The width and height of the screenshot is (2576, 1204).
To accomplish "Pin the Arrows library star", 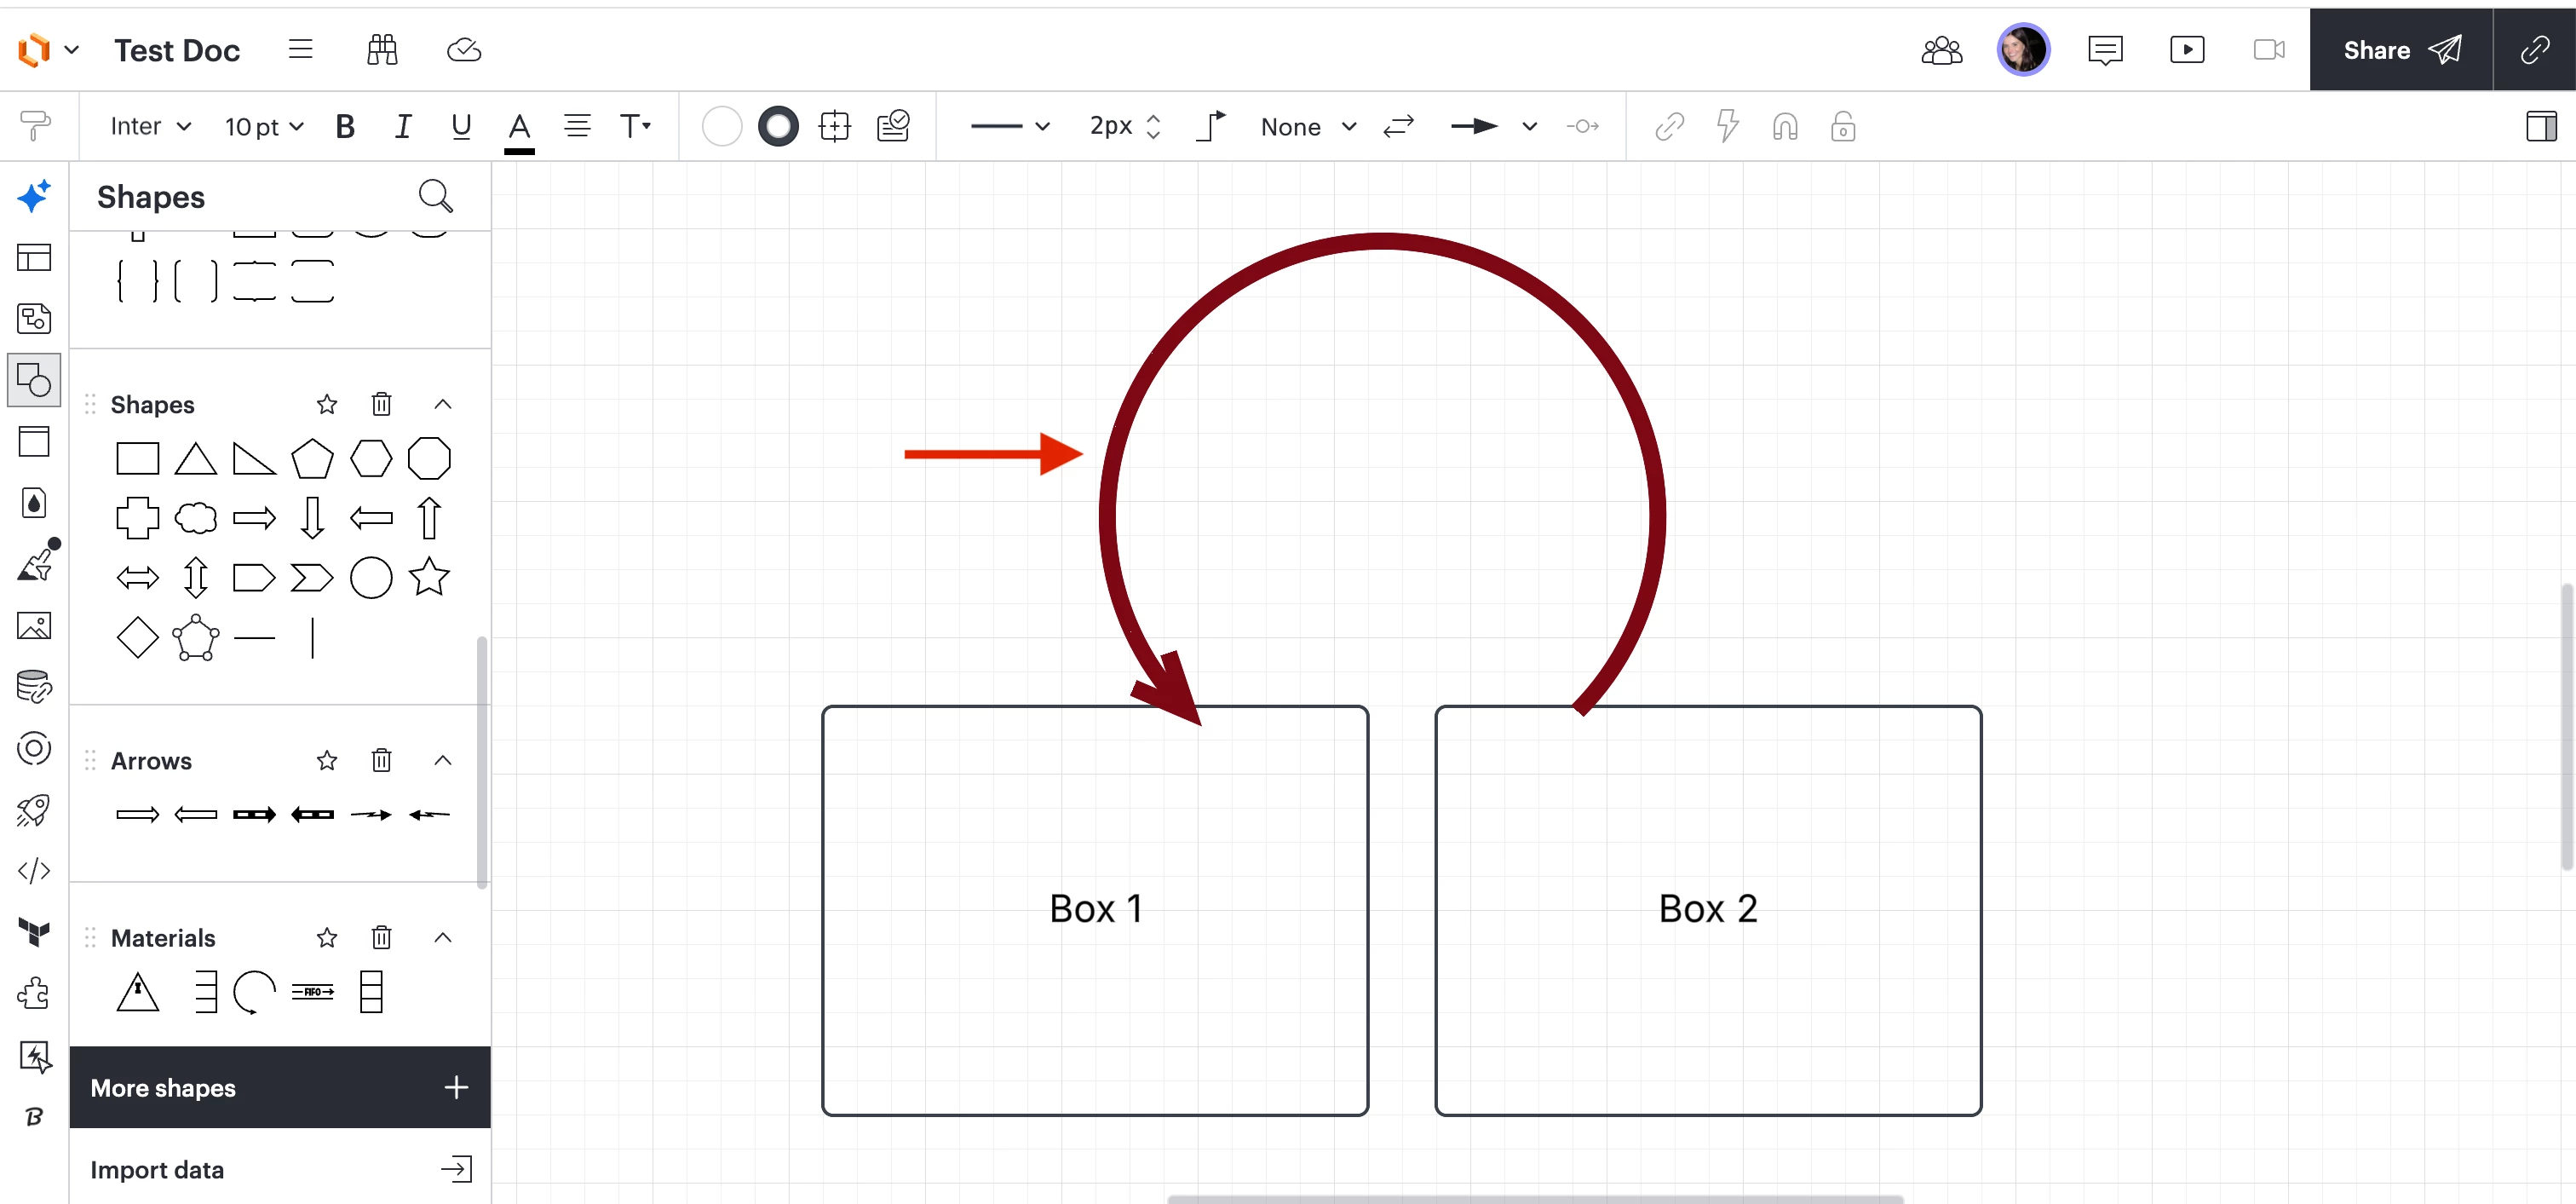I will [327, 761].
